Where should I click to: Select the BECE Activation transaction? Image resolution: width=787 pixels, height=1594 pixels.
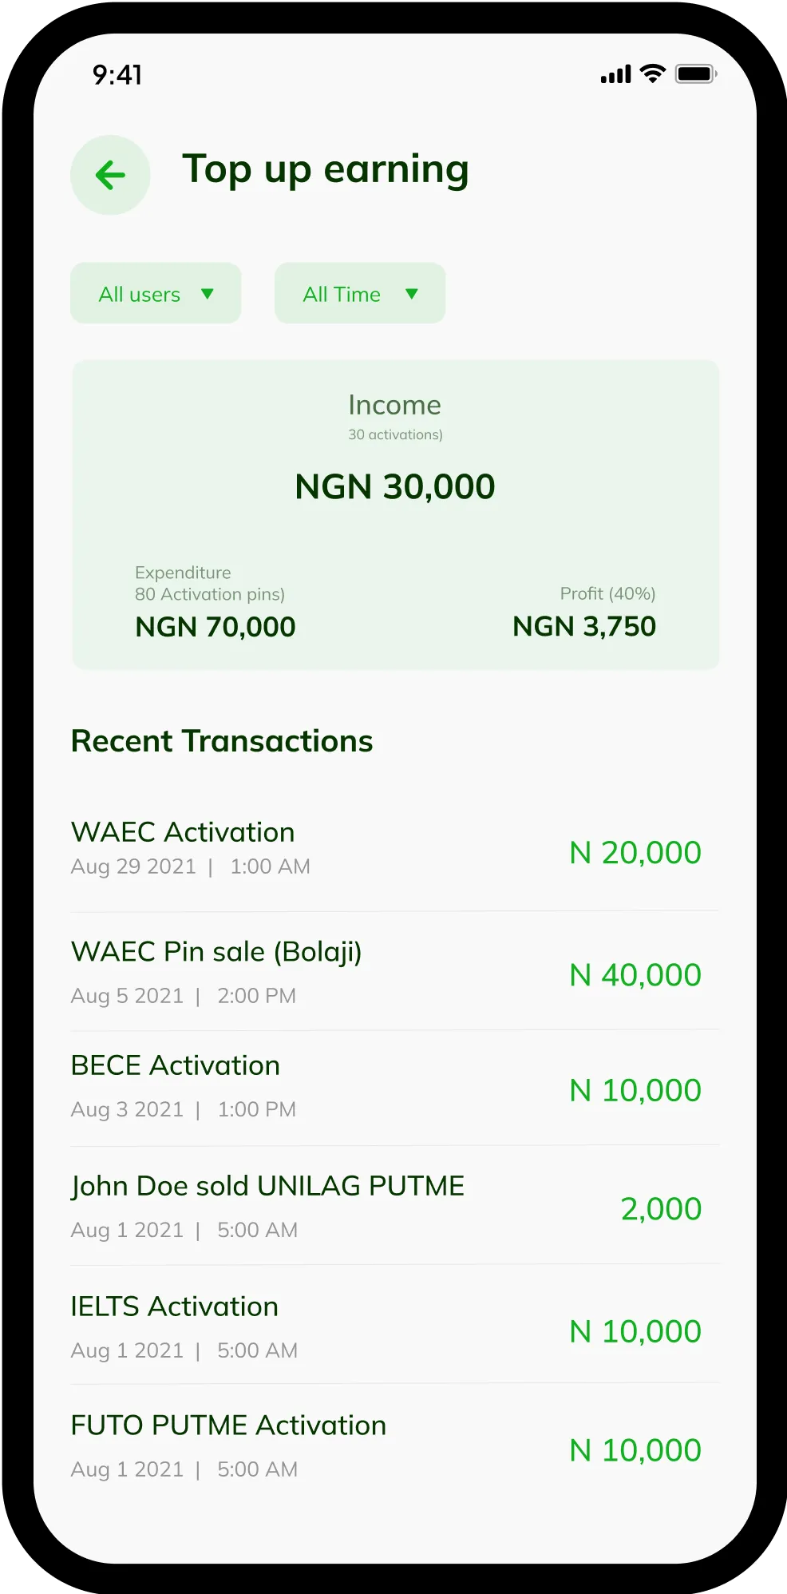(395, 1088)
